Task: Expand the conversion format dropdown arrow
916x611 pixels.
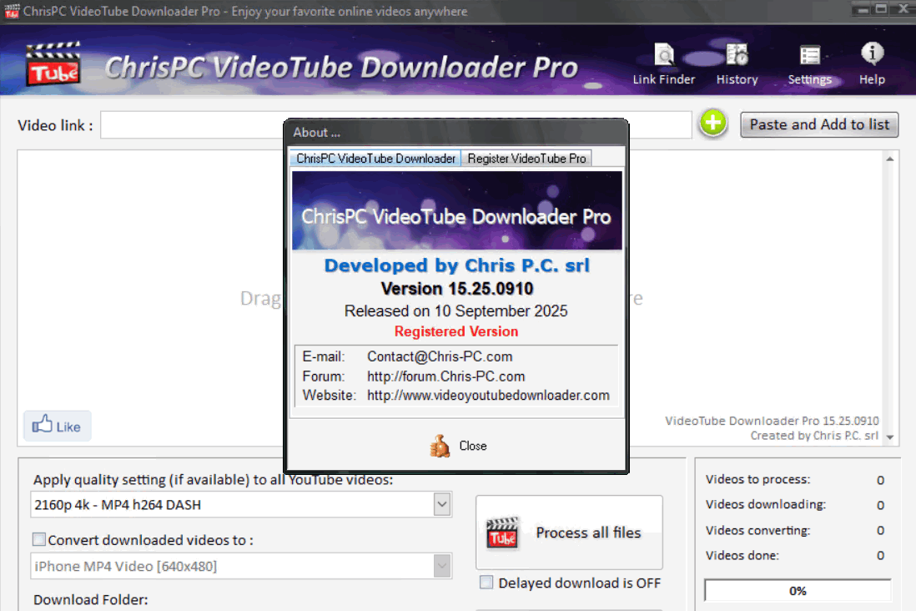Action: pyautogui.click(x=442, y=566)
